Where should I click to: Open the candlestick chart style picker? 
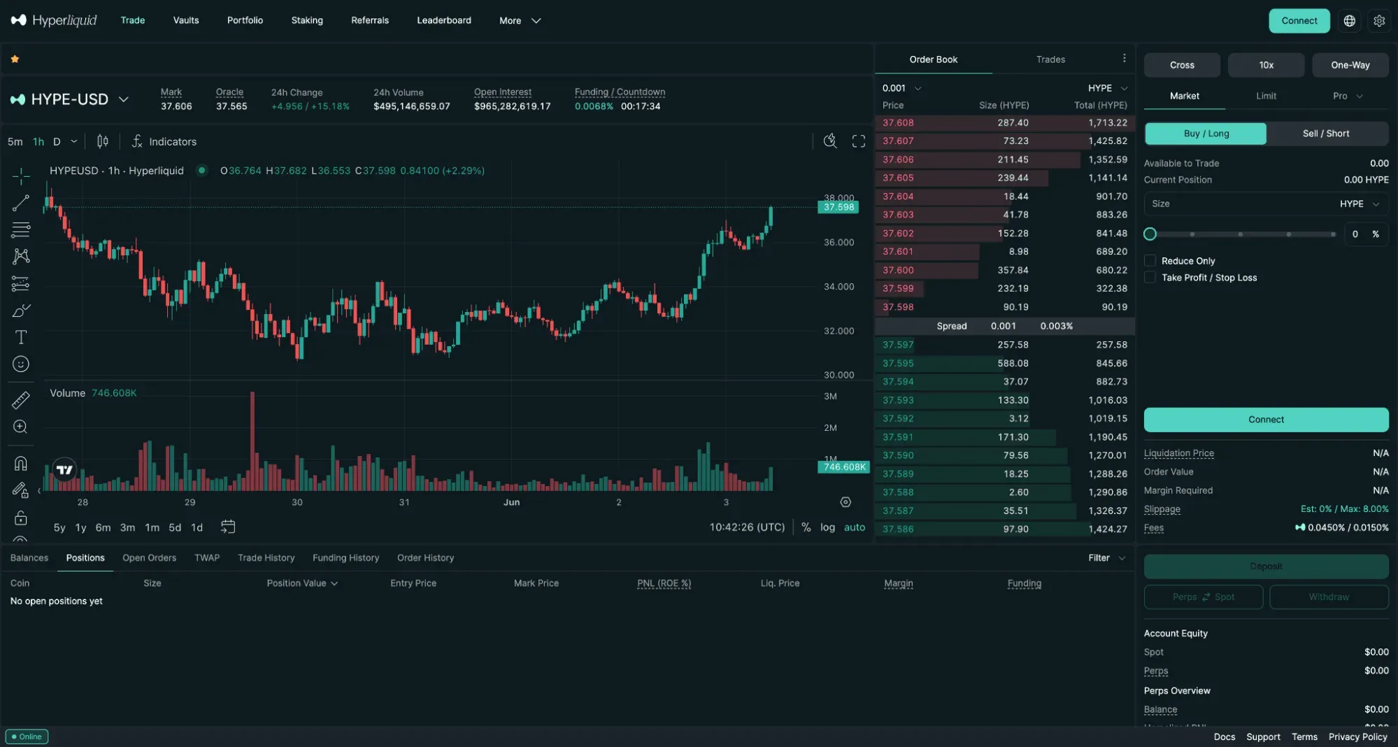[x=103, y=141]
